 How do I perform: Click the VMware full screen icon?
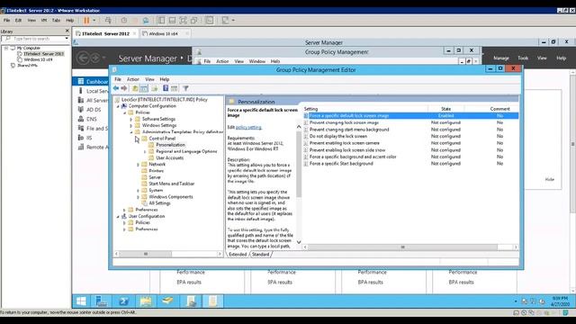(184, 20)
